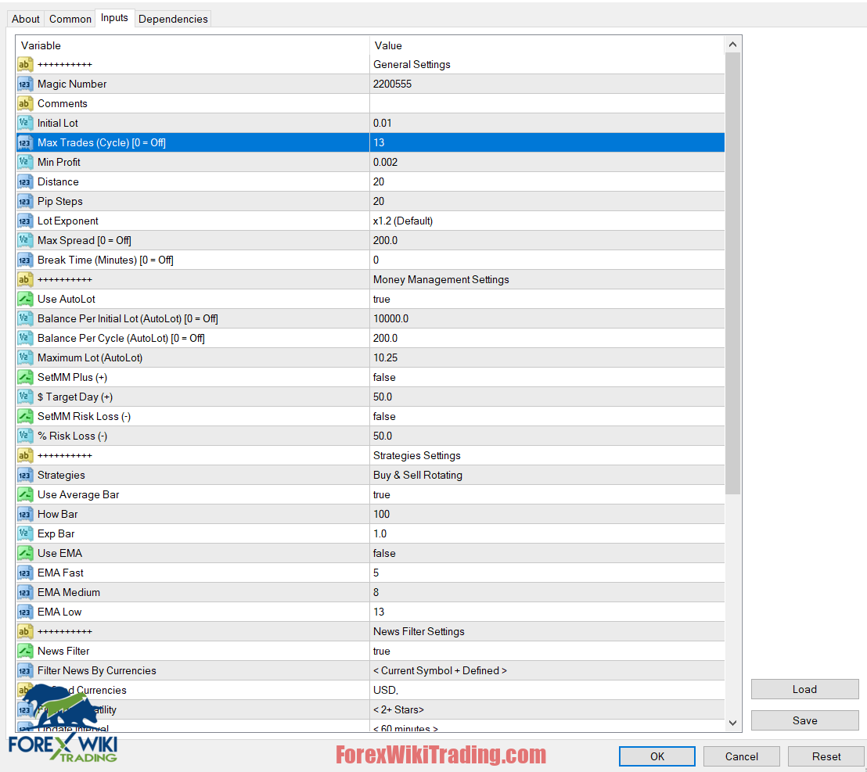This screenshot has width=867, height=772.
Task: Click the 123 icon beside Magic Number
Action: pyautogui.click(x=24, y=84)
